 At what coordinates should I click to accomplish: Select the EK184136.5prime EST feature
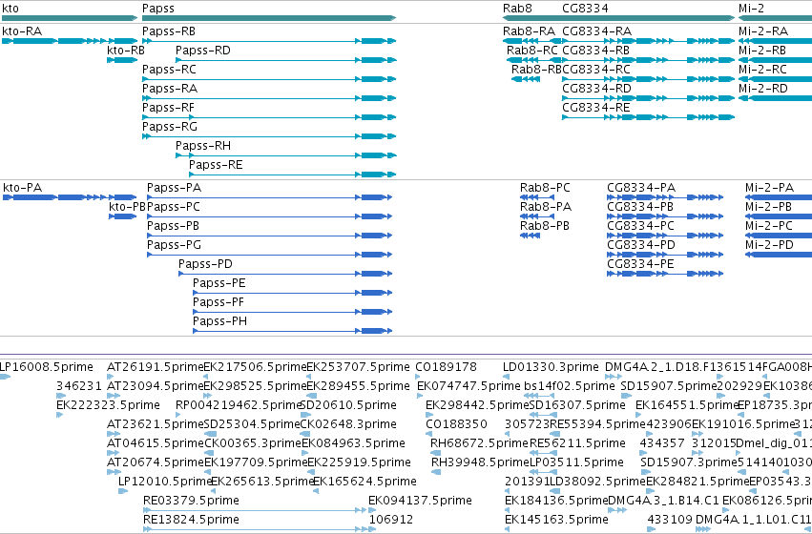pos(508,510)
